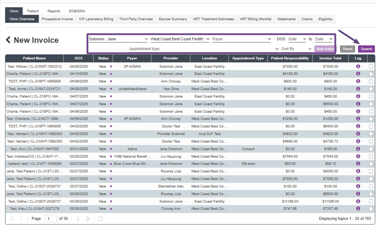
Task: Click the back arrow beside New Invoice
Action: (x=8, y=40)
